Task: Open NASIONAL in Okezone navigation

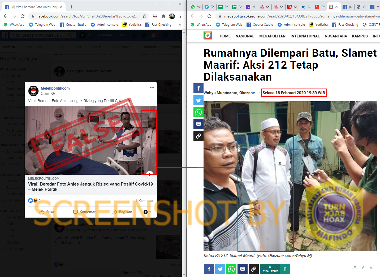Action: click(245, 36)
